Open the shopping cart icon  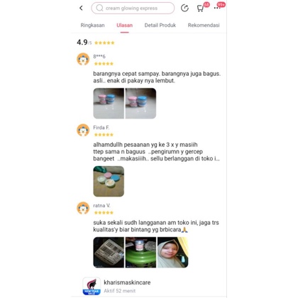(x=200, y=9)
